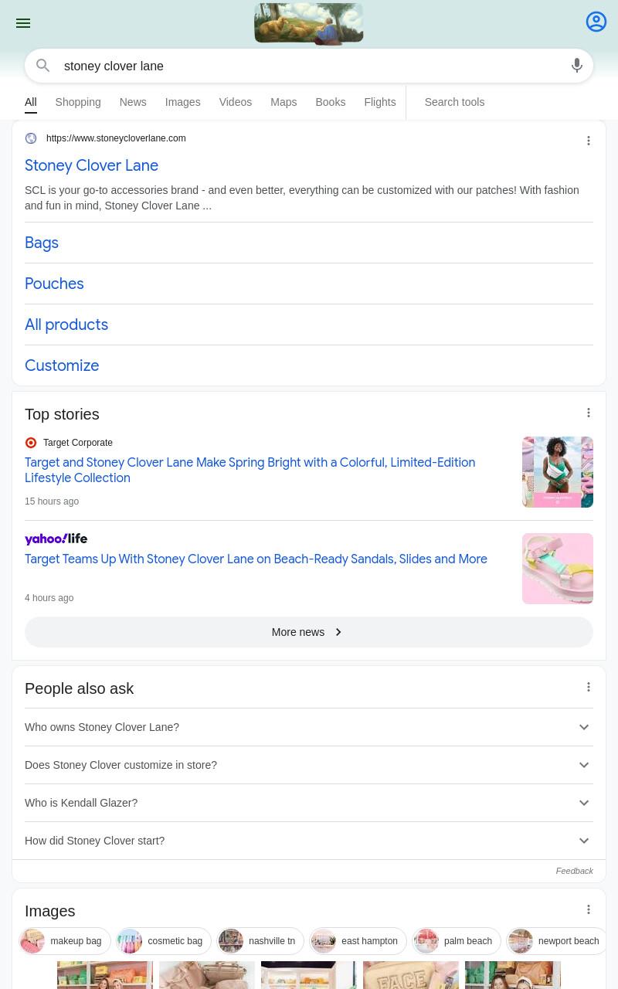The image size is (618, 989).
Task: Click the search box containing stoney clover lane
Action: 309,66
